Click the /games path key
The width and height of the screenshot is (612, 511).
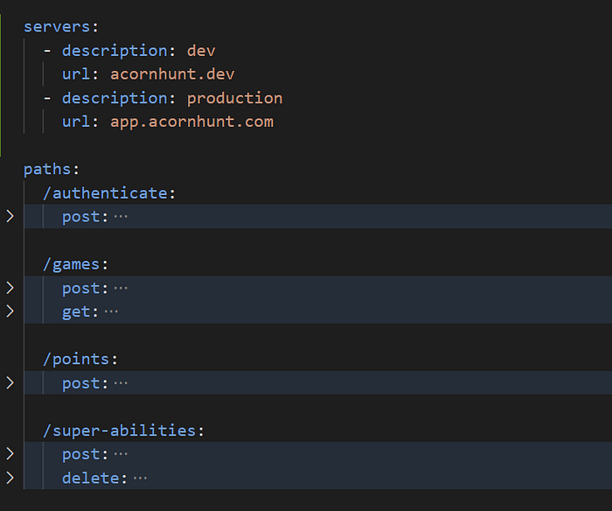pos(75,263)
